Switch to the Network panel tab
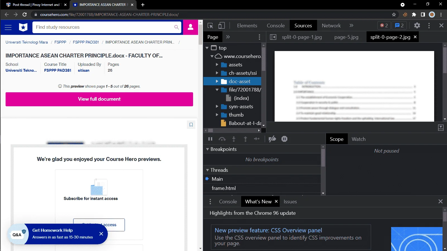 331,26
